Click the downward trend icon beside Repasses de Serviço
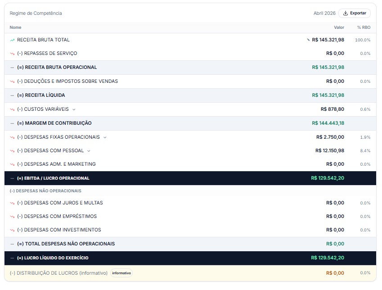 12,54
